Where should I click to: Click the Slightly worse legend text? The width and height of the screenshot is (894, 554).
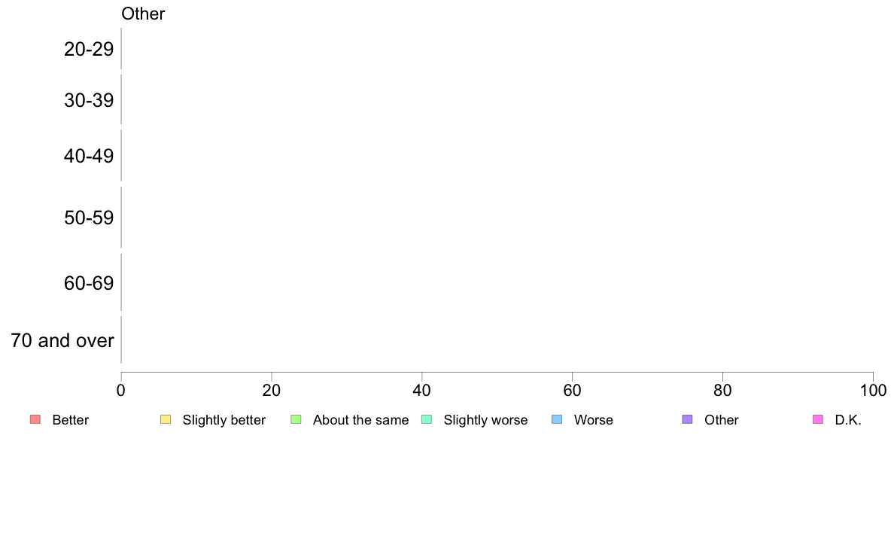click(486, 420)
